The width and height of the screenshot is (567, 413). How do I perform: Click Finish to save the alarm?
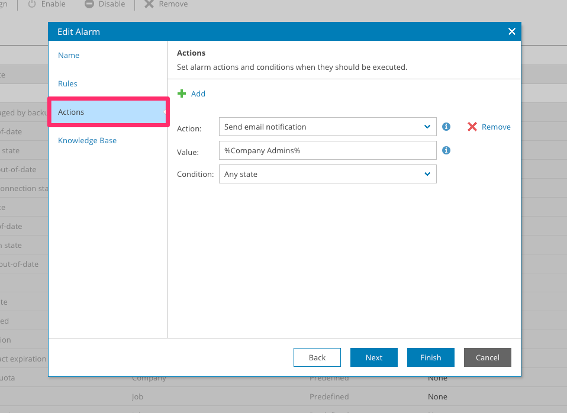click(x=431, y=357)
